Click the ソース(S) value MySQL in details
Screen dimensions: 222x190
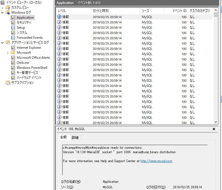point(108,187)
